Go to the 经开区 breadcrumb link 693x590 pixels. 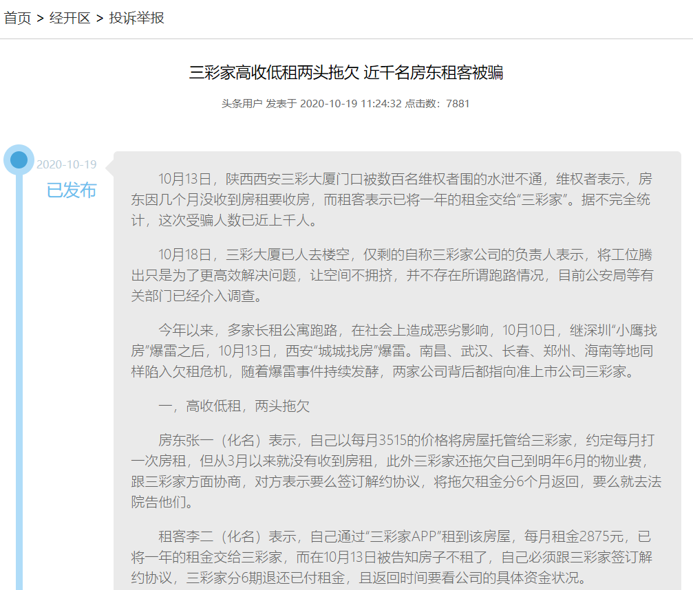pyautogui.click(x=70, y=18)
